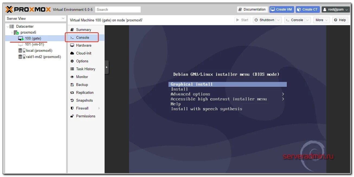Screen dimensions: 354x177
Task: Click the Cloud-Init cloud icon
Action: 72,53
